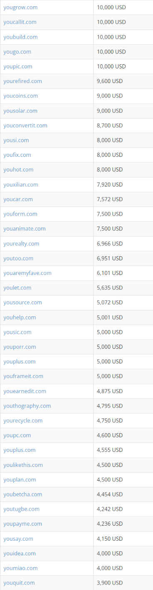Click the youpc.com link
This screenshot has width=153, height=590.
(17, 435)
